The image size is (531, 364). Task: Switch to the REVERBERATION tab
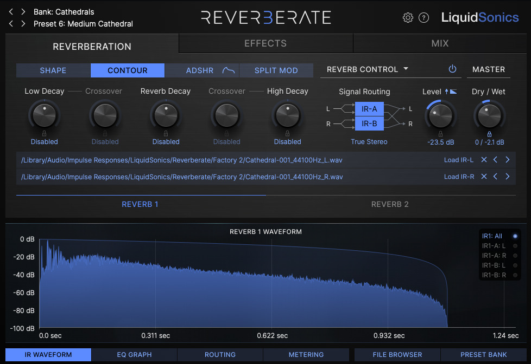[92, 46]
